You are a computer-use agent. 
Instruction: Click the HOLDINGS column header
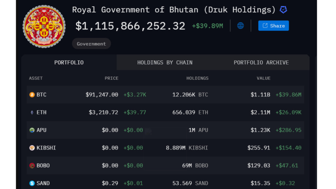pyautogui.click(x=197, y=78)
